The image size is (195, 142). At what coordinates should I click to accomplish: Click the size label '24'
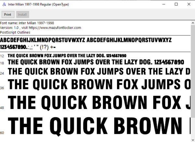click(x=2, y=73)
